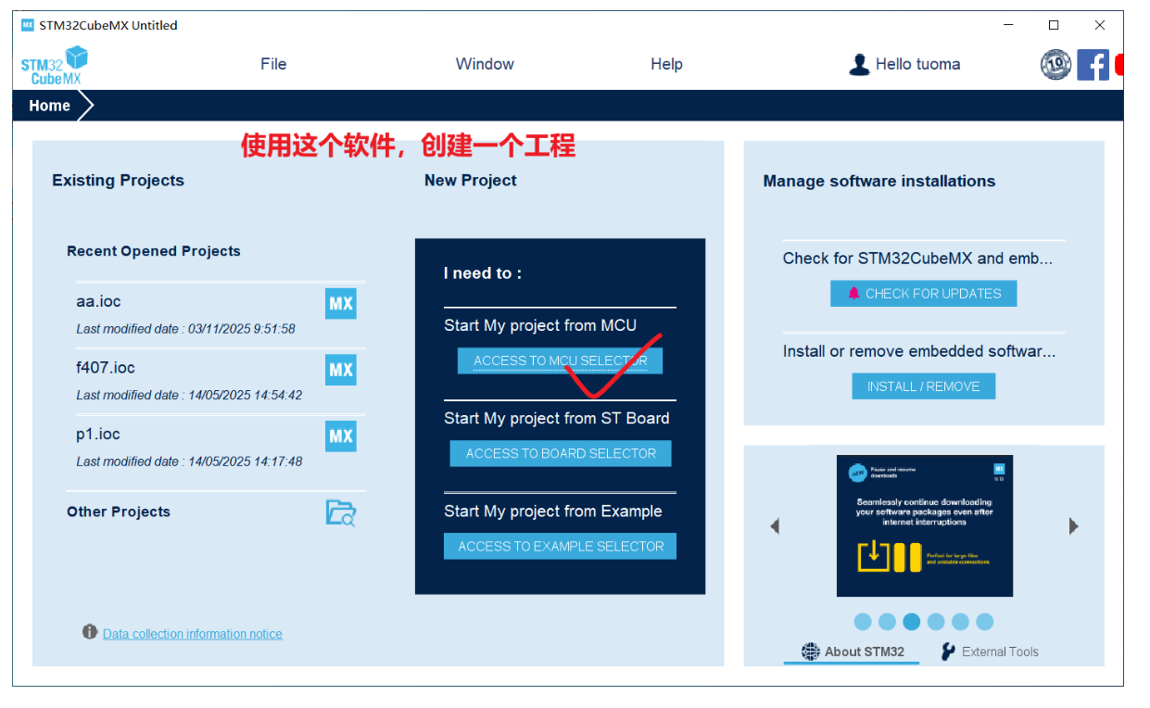The width and height of the screenshot is (1150, 708).
Task: Click the wrench icon of External Tools
Action: (948, 651)
